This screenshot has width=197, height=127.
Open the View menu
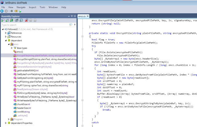[11, 7]
